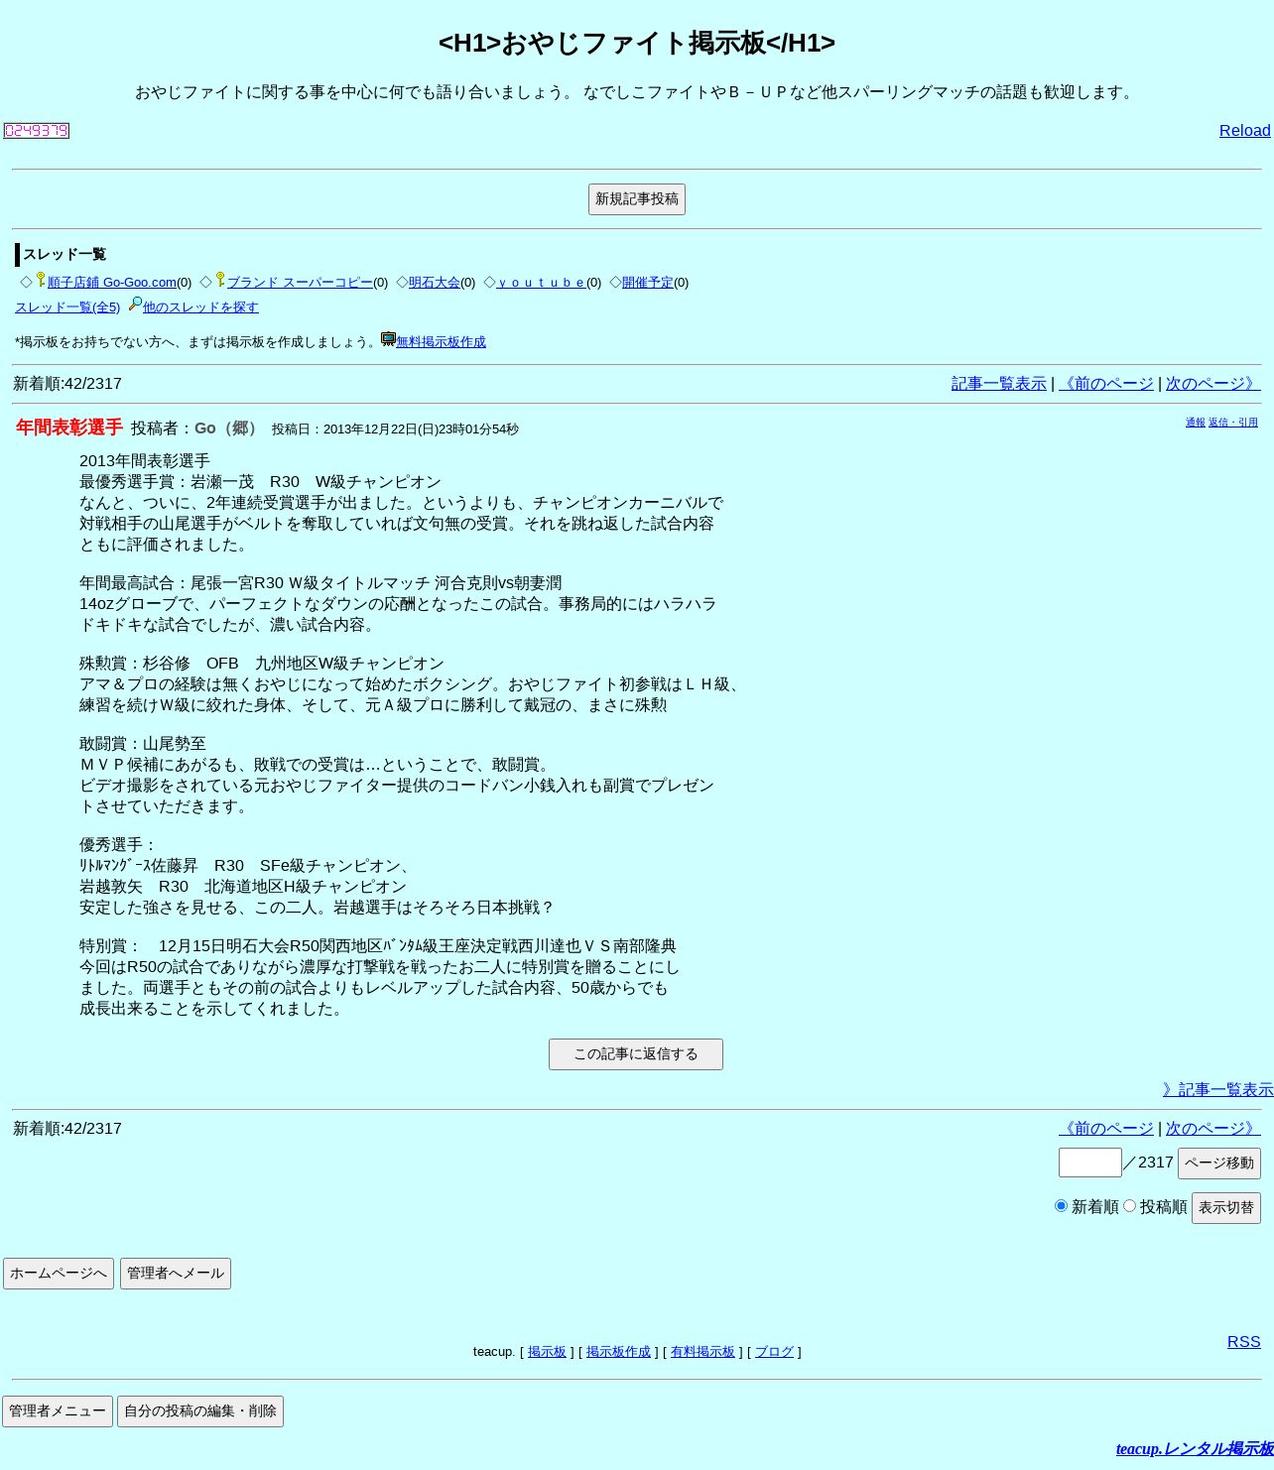This screenshot has width=1274, height=1470.
Task: Reload the page via Reload link
Action: pyautogui.click(x=1245, y=131)
